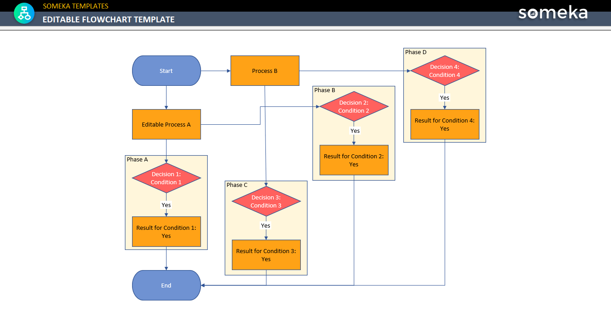Select the Phase D label

416,52
